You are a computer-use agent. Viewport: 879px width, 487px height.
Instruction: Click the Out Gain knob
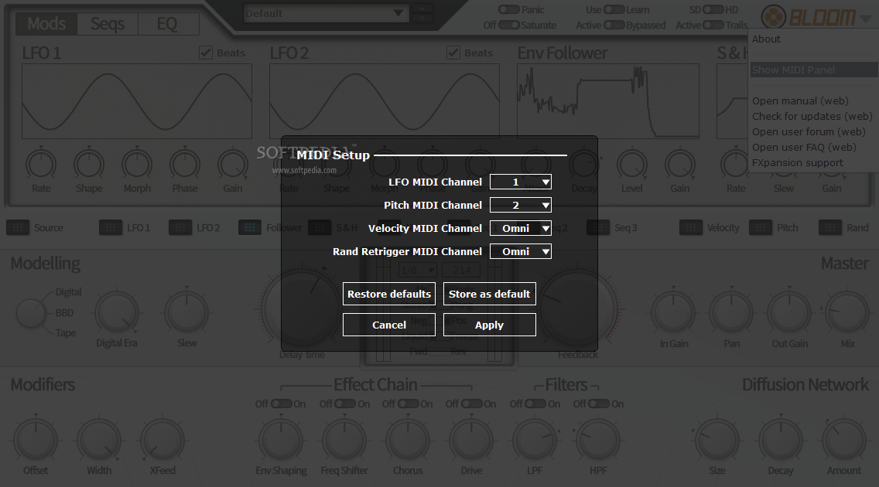click(x=789, y=313)
